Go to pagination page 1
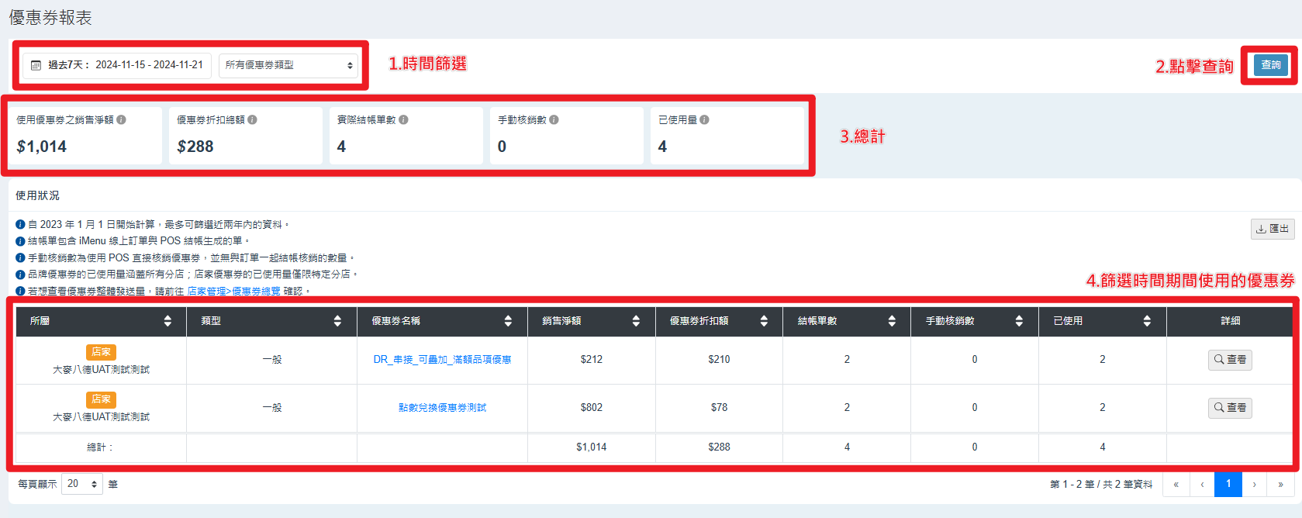 1228,484
